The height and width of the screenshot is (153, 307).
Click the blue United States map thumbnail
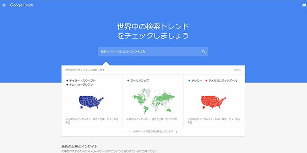click(91, 102)
